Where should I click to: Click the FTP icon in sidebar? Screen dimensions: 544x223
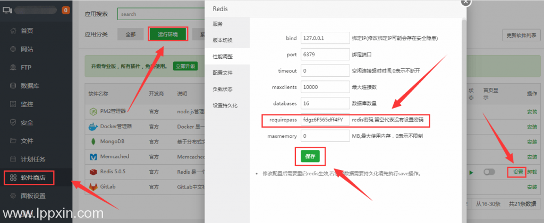click(x=13, y=67)
